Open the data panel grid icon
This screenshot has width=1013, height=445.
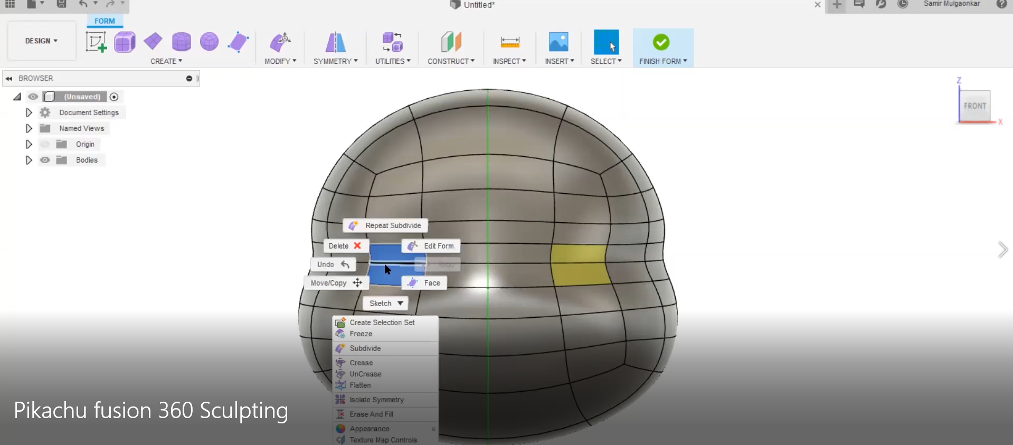[10, 4]
